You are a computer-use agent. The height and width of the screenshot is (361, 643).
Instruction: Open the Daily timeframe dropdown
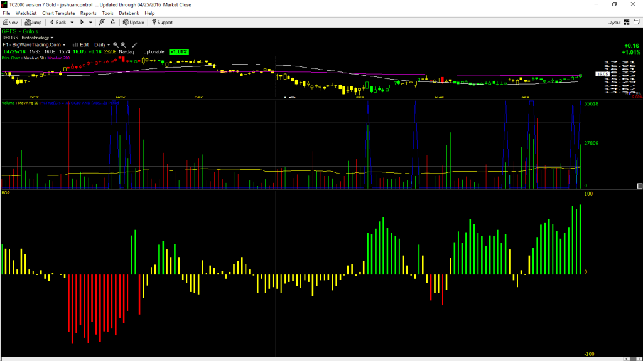point(102,45)
